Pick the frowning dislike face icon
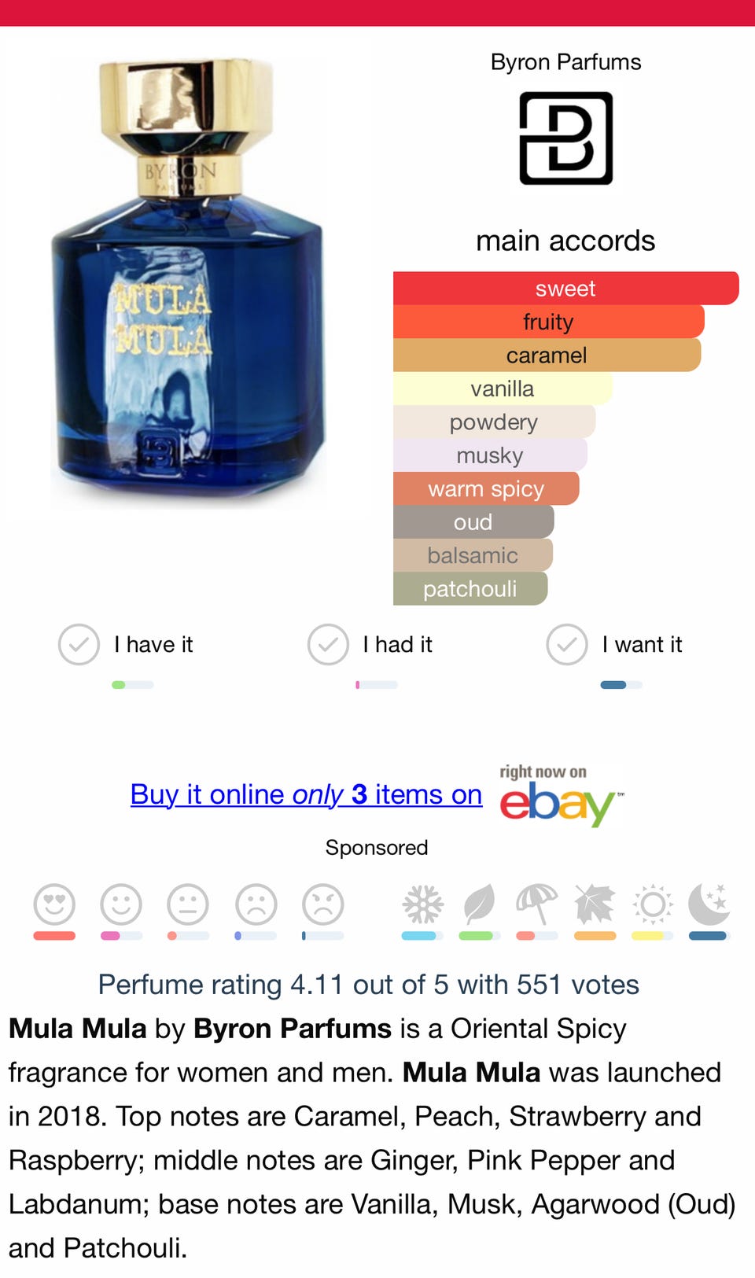This screenshot has height=1278, width=755. point(256,904)
